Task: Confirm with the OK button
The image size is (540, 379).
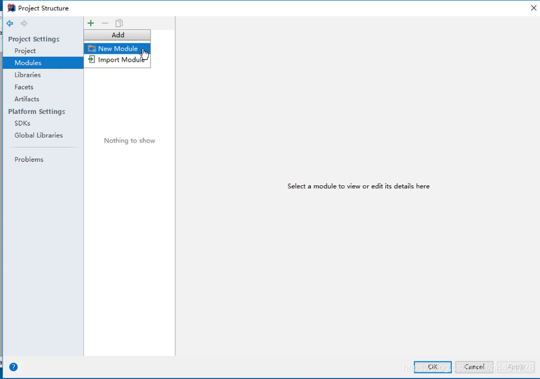Action: tap(432, 367)
